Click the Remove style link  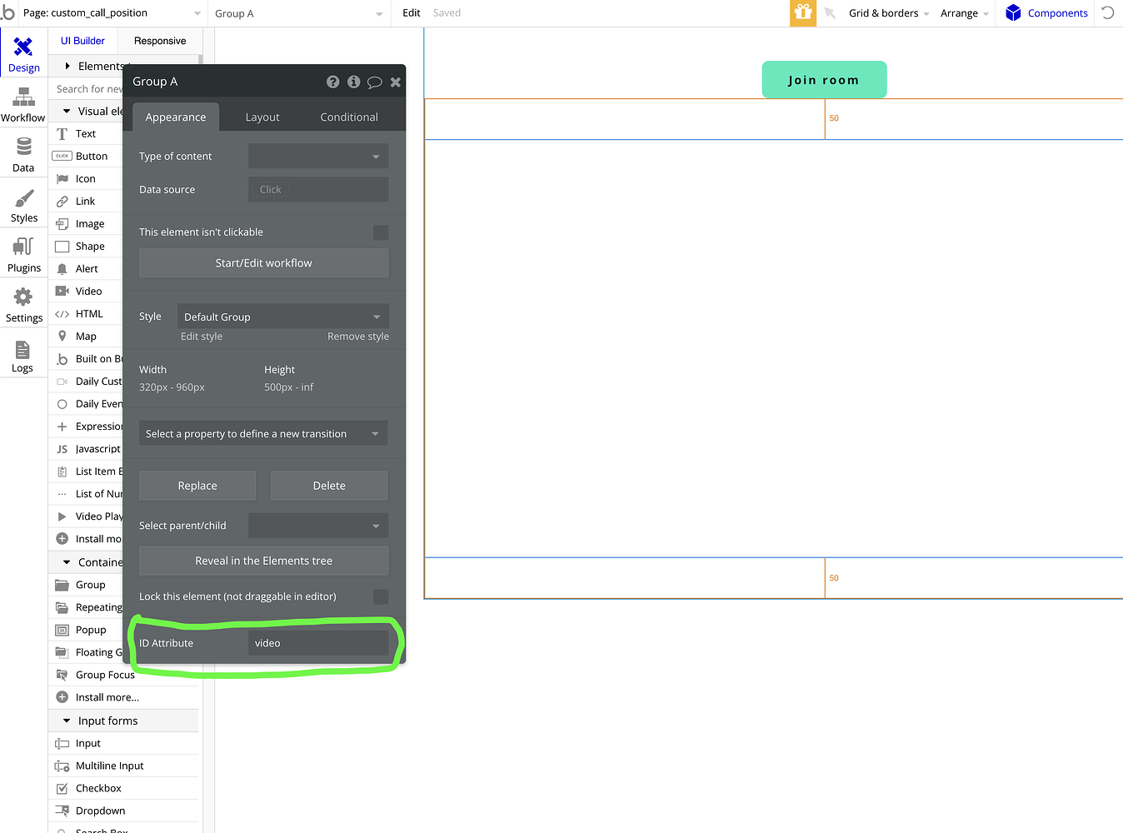click(358, 337)
